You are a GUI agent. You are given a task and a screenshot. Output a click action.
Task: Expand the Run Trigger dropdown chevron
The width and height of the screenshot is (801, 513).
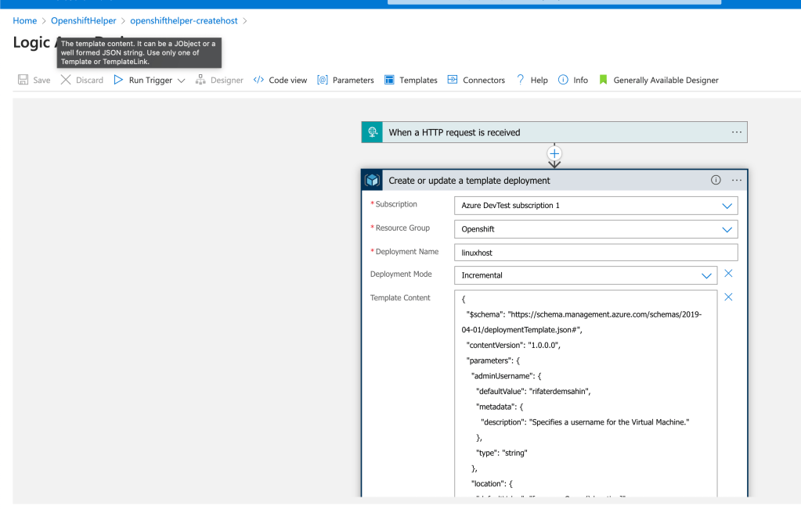[x=182, y=81]
